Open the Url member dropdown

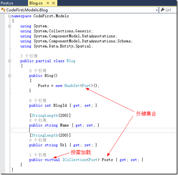[x=168, y=10]
